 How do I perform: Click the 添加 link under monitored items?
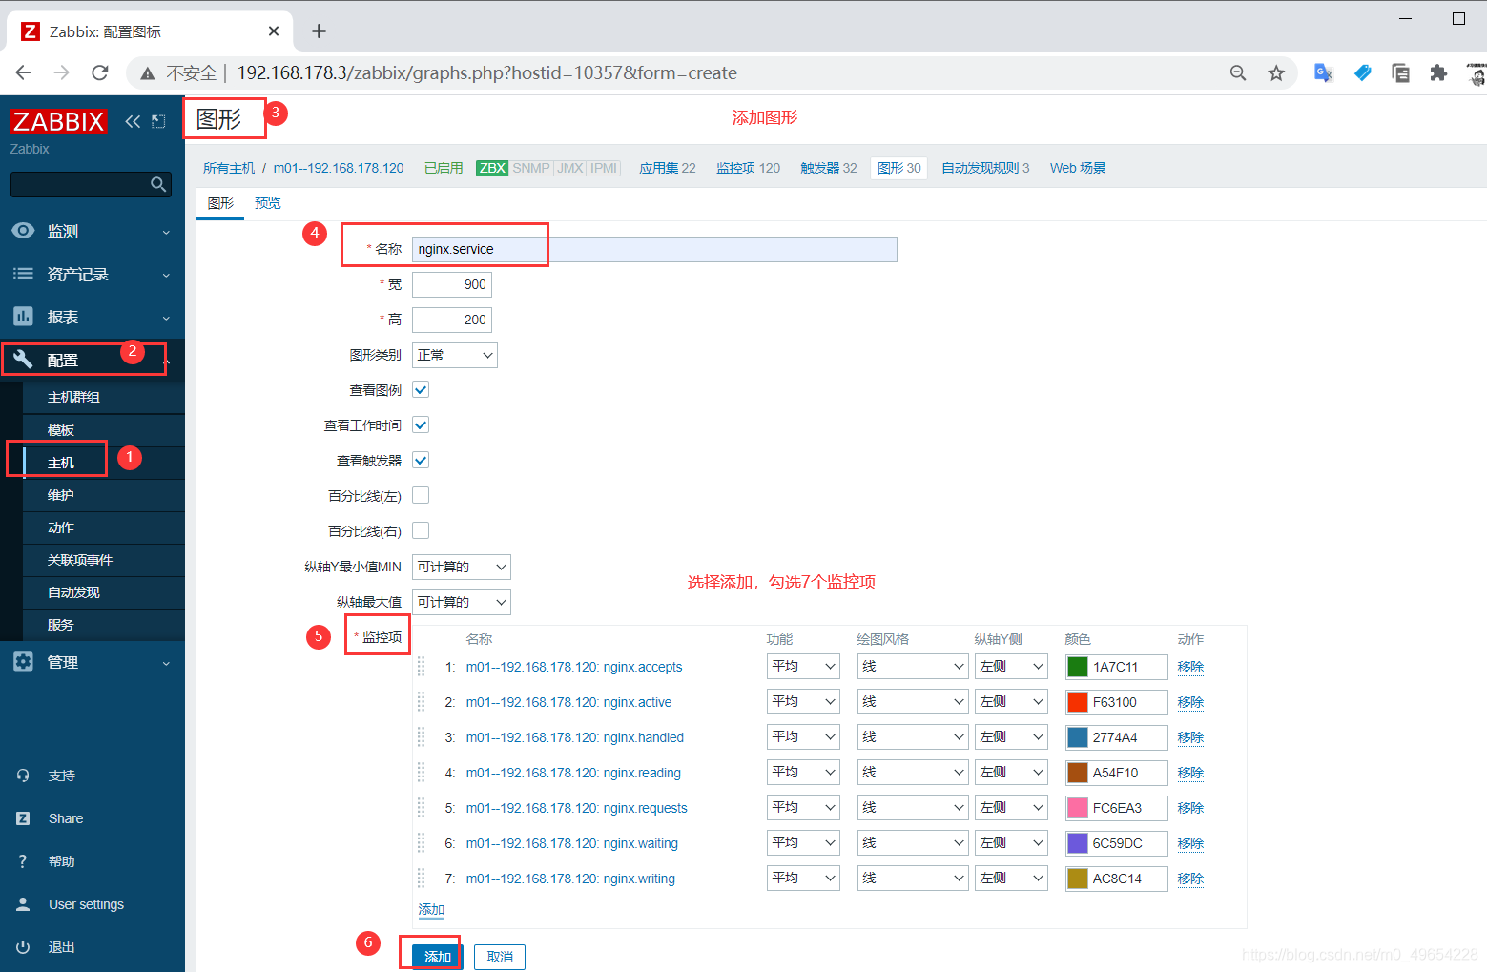pos(431,909)
